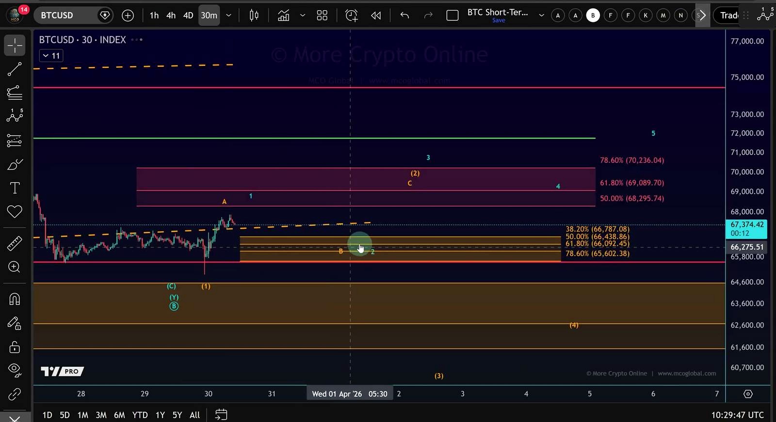This screenshot has height=422, width=776.
Task: Toggle hide all drawings eye icon
Action: pyautogui.click(x=15, y=370)
